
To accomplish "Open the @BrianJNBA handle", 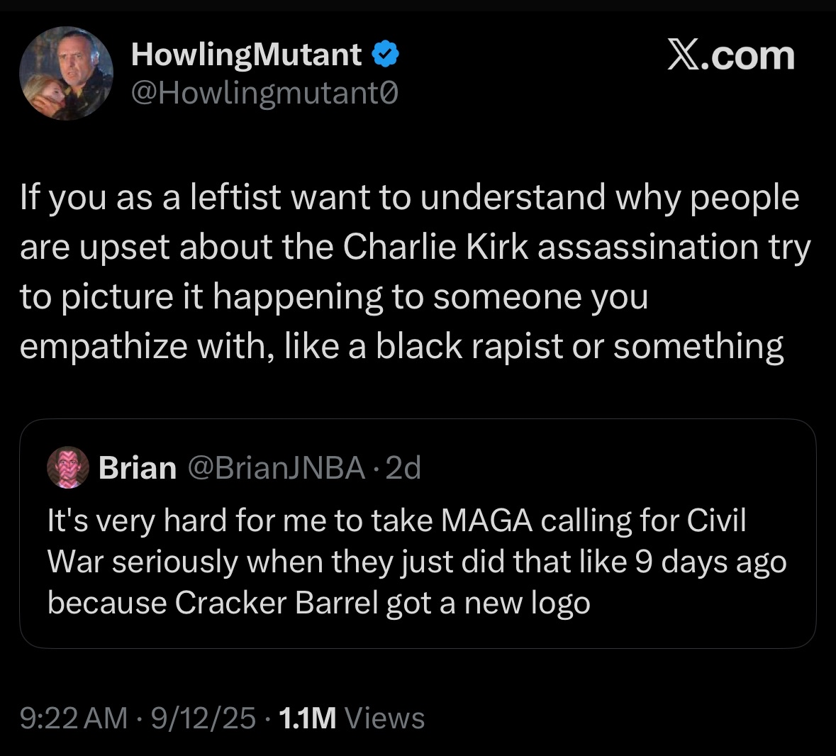I will tap(277, 468).
